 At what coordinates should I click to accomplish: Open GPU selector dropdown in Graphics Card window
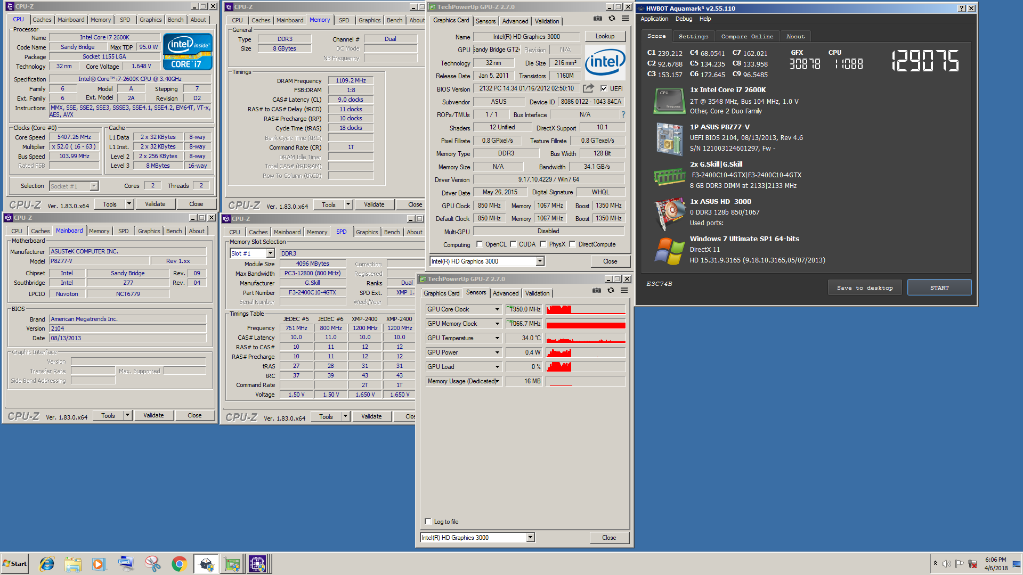540,261
